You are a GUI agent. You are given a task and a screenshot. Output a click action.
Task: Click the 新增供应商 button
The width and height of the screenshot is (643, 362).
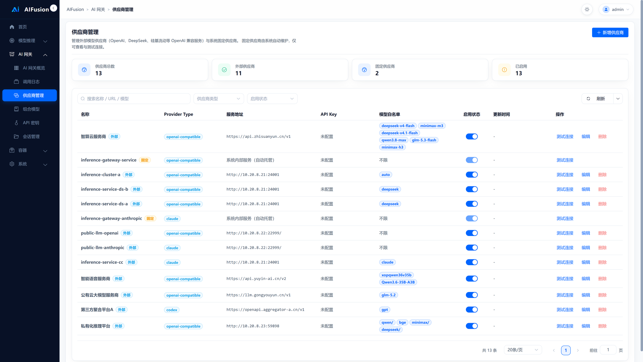(610, 33)
